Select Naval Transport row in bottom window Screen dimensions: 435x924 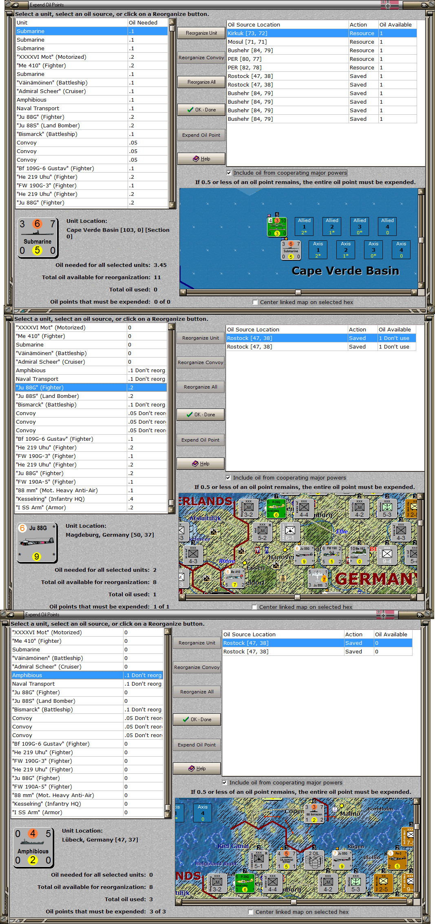coord(87,684)
